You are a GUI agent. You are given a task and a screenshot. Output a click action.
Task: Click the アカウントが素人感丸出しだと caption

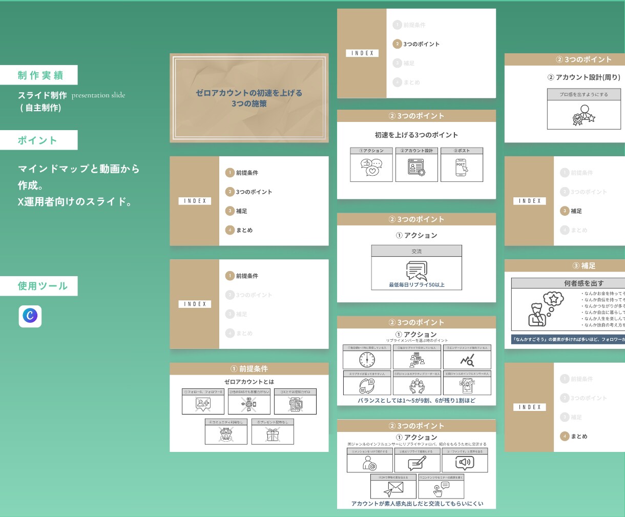pyautogui.click(x=417, y=504)
